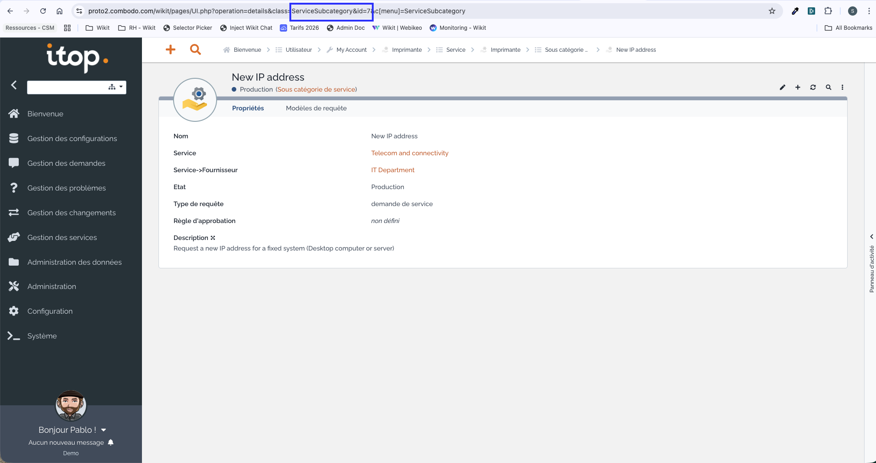Open the Admin Doc bookmark
The height and width of the screenshot is (463, 876).
click(x=346, y=28)
